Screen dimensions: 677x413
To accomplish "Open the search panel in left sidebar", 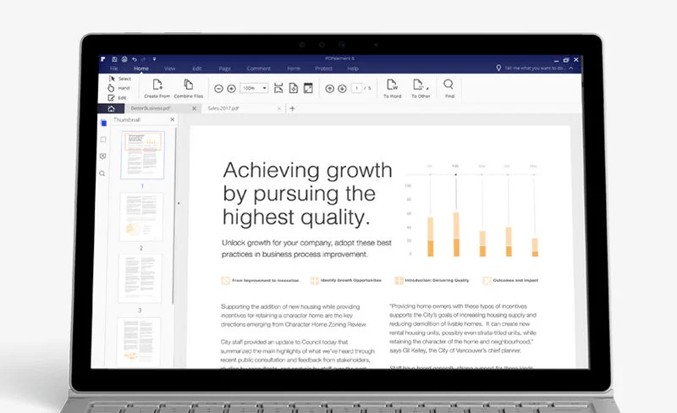I will click(103, 173).
